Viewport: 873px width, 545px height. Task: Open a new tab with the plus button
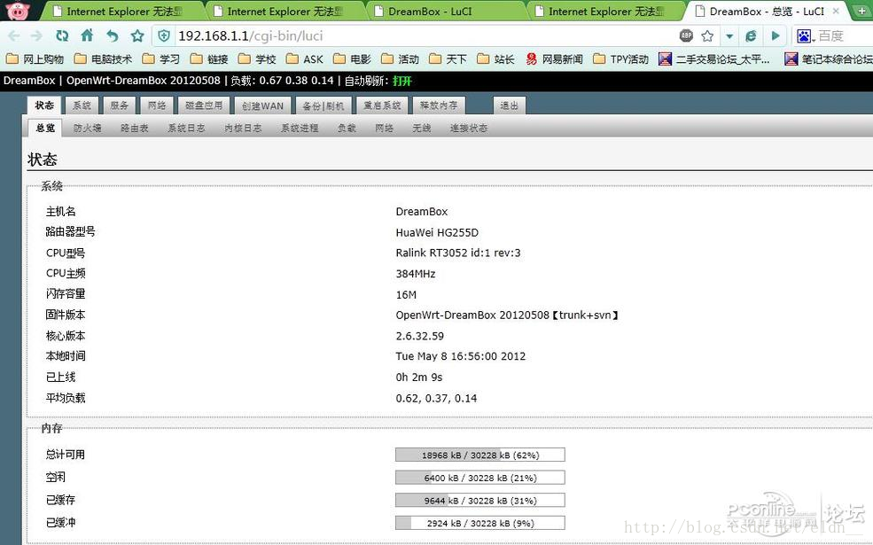(x=861, y=12)
